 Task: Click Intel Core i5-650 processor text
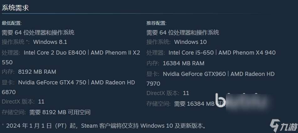tap(191, 53)
